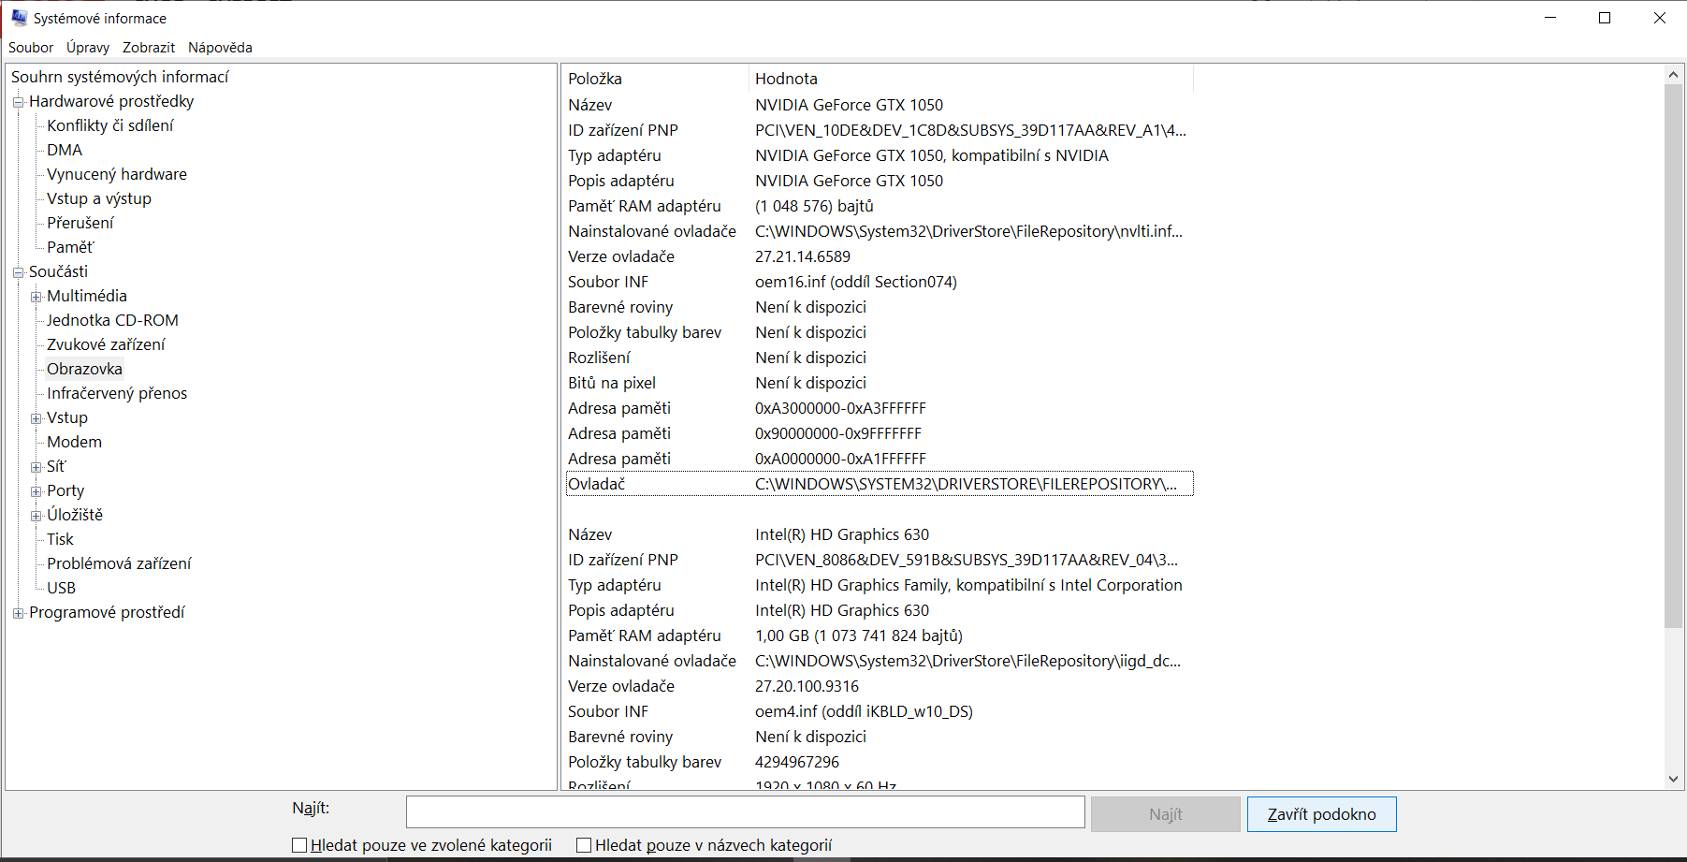Click the value 4294967296
1687x862 pixels.
[797, 762]
